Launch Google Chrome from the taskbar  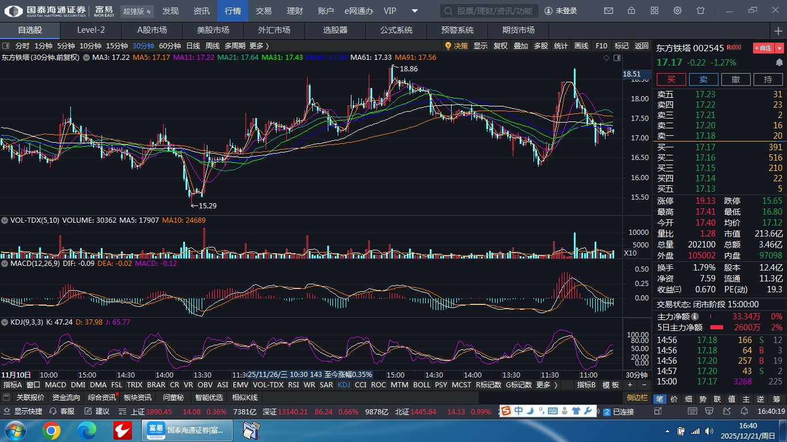click(51, 430)
